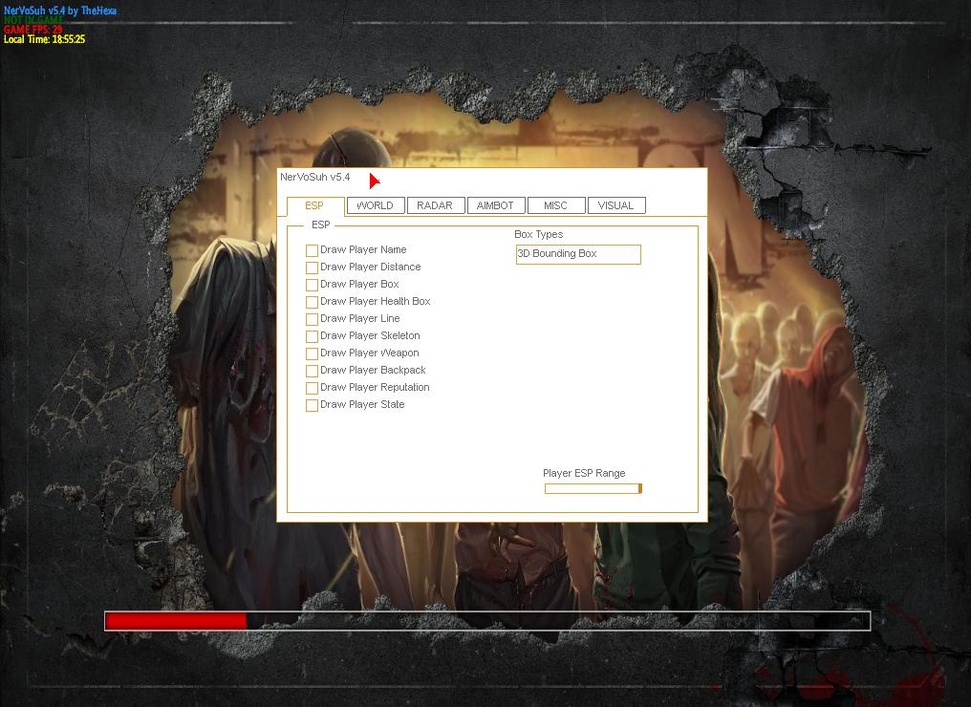The height and width of the screenshot is (707, 971).
Task: Toggle the Draw Player Box checkbox
Action: coord(313,285)
